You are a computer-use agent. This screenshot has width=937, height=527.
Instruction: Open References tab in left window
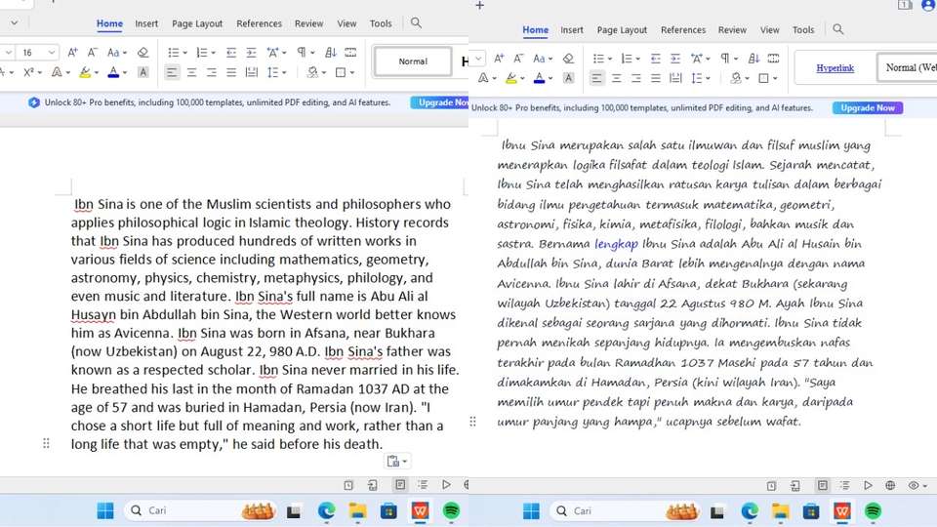point(259,23)
